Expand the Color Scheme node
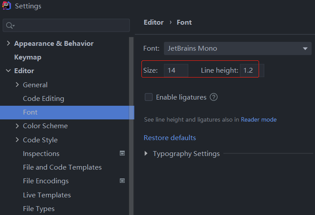The image size is (315, 215). pyautogui.click(x=17, y=126)
